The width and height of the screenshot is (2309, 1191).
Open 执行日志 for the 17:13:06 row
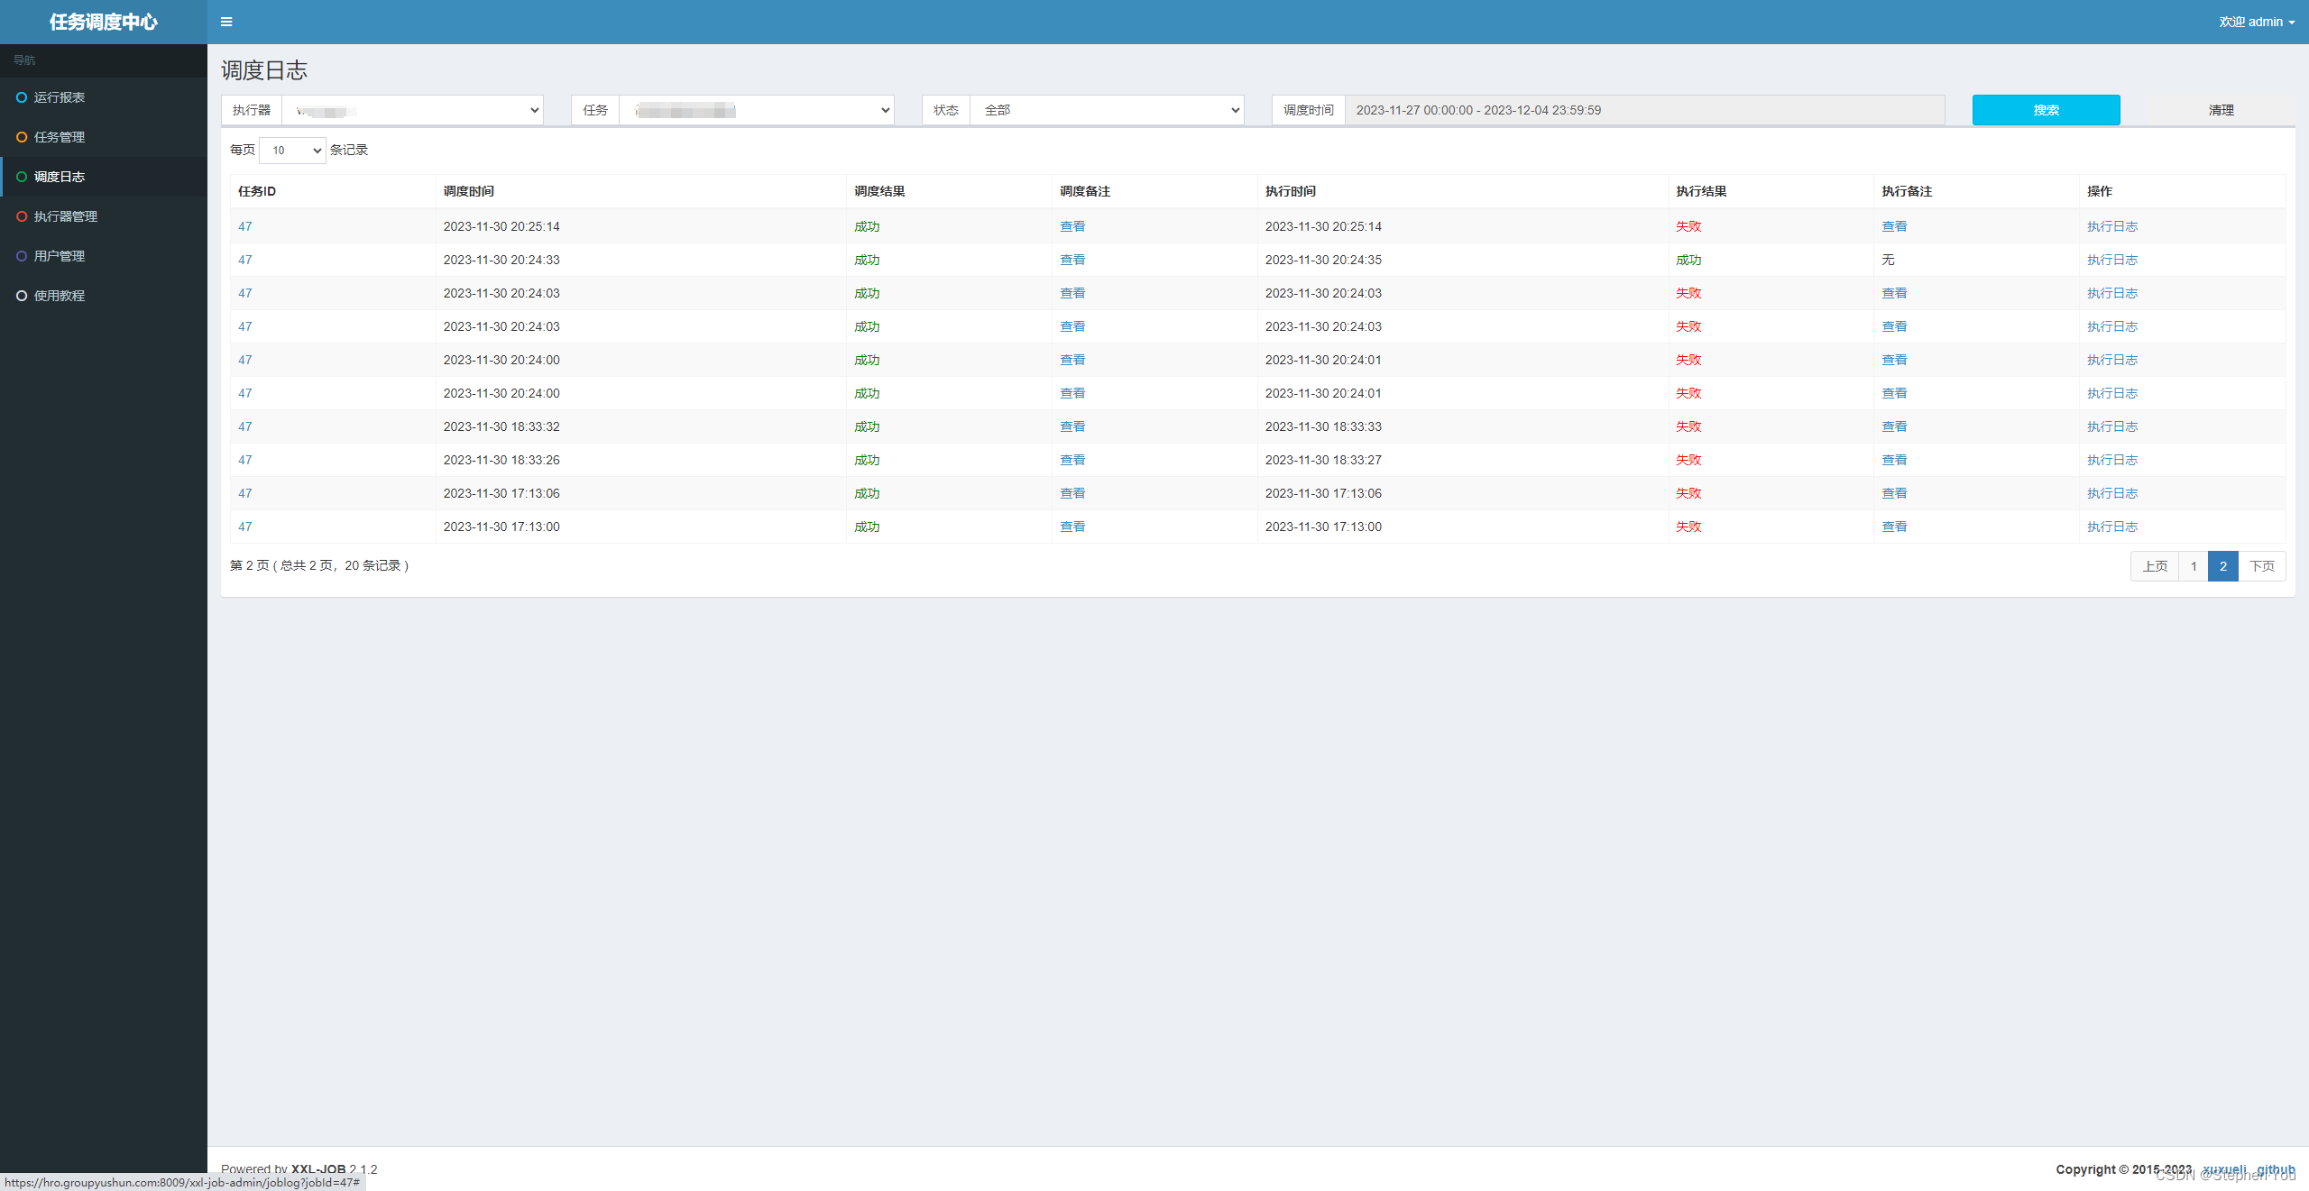point(2112,493)
